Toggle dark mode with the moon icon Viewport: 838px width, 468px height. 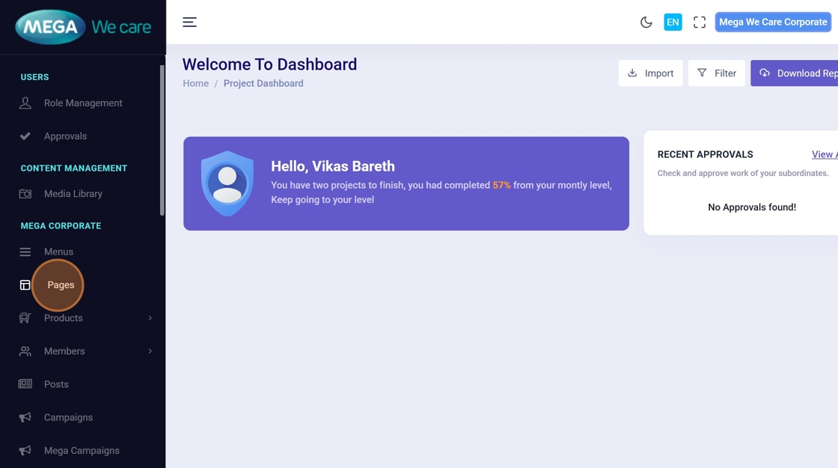point(646,22)
